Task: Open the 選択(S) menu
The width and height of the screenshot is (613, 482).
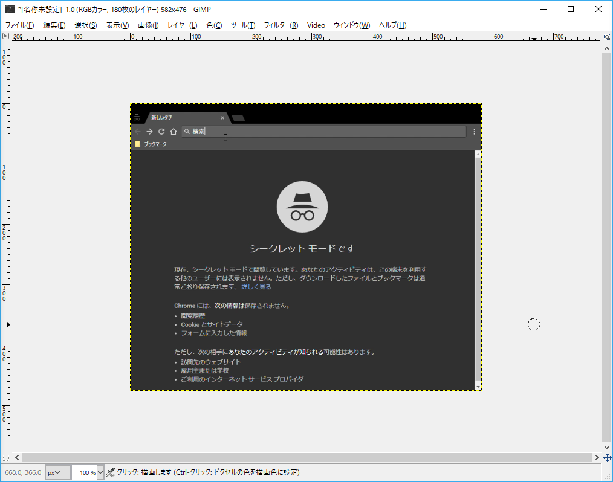Action: click(86, 25)
